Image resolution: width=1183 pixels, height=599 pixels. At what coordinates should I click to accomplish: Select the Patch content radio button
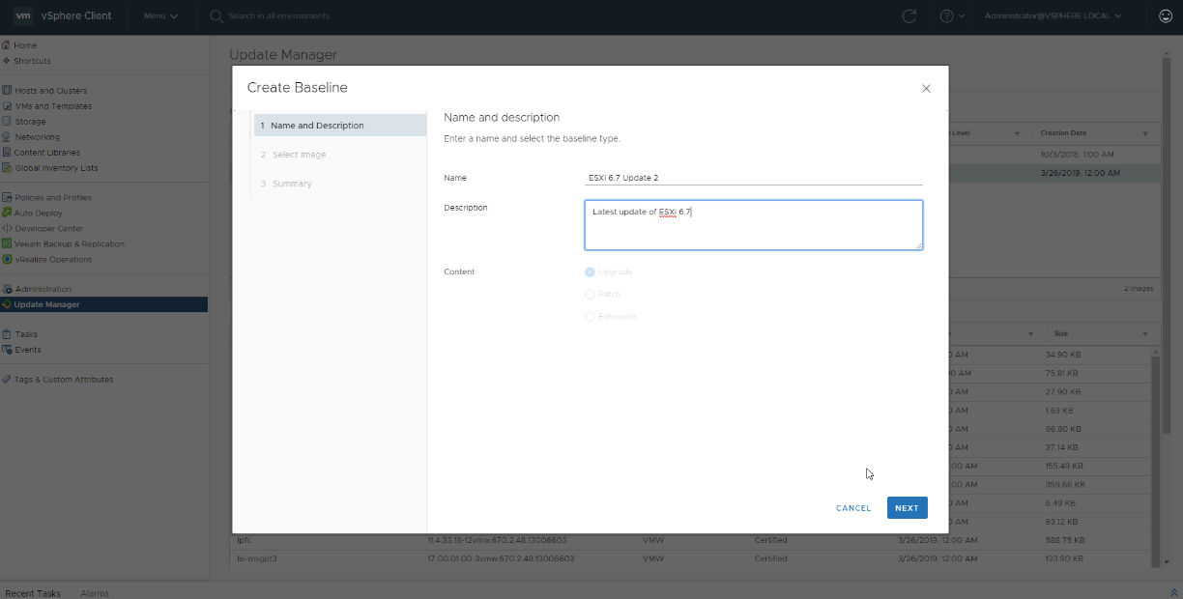pos(590,294)
